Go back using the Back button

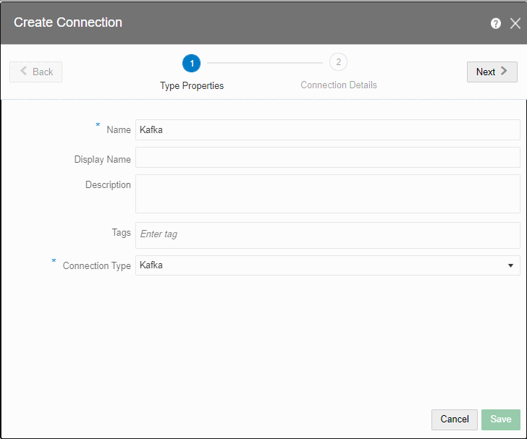36,72
